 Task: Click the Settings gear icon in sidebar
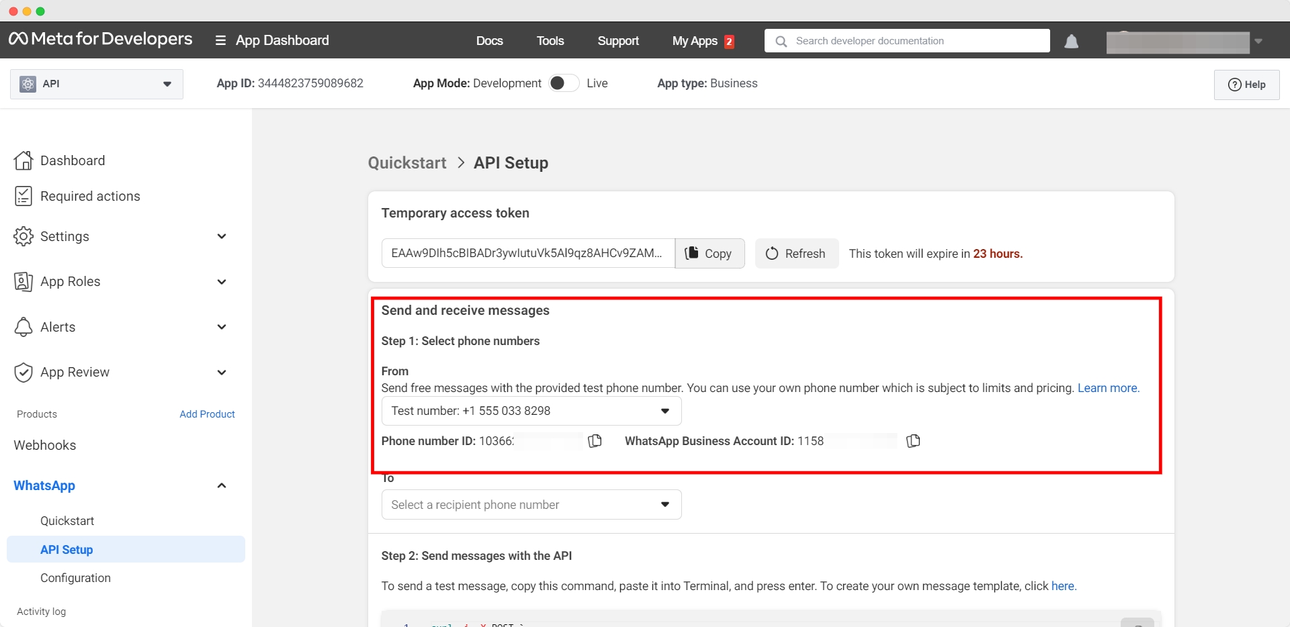[x=24, y=236]
